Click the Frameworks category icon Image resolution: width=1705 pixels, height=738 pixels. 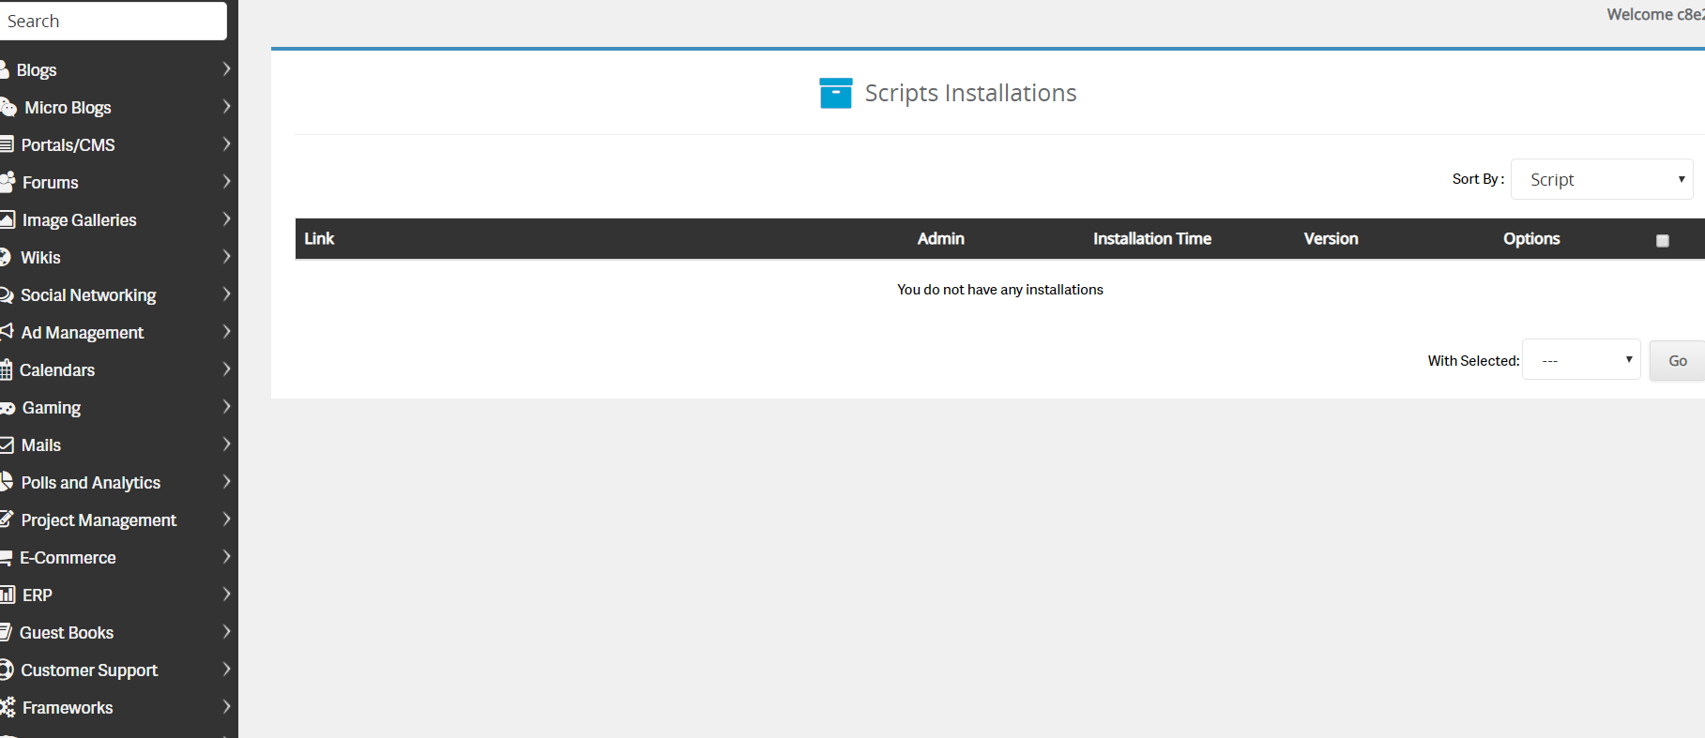8,708
